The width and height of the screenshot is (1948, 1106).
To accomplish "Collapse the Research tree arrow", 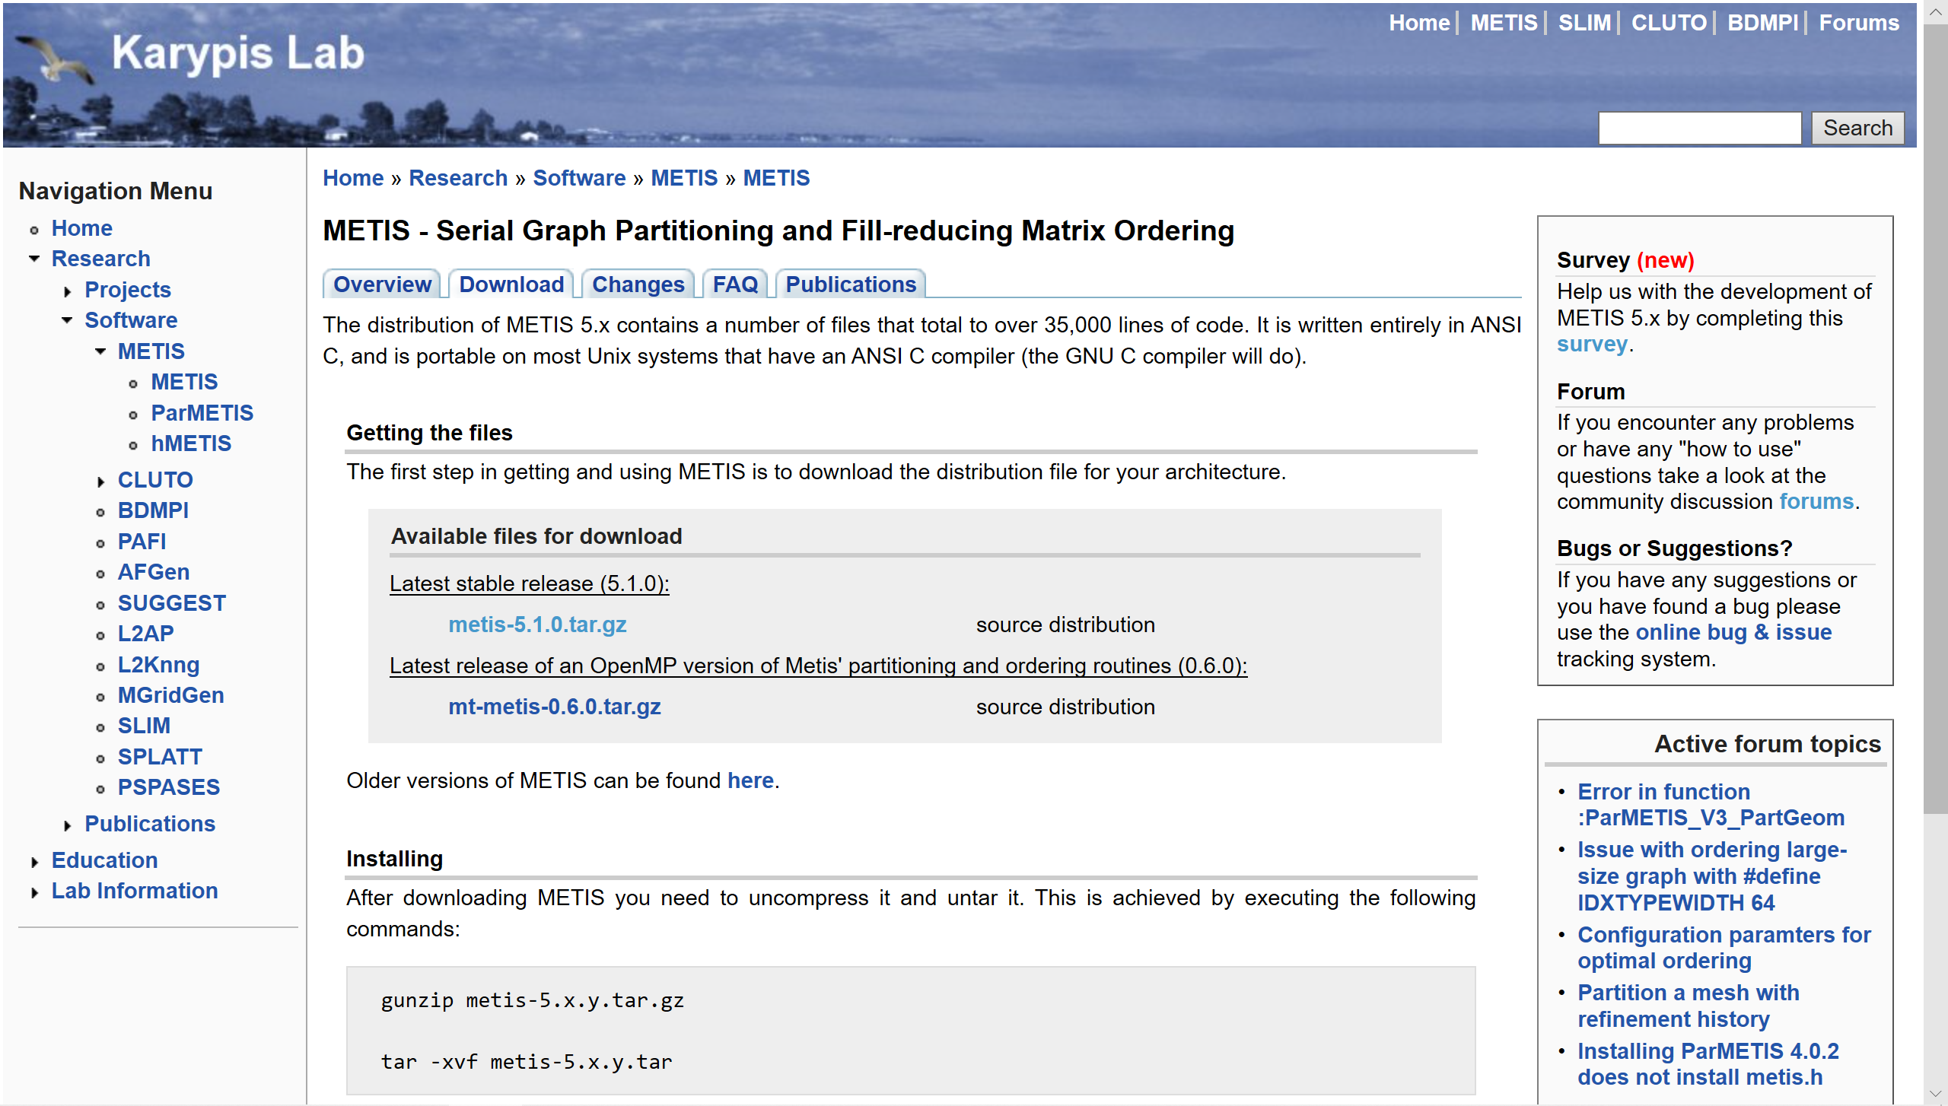I will [x=34, y=259].
